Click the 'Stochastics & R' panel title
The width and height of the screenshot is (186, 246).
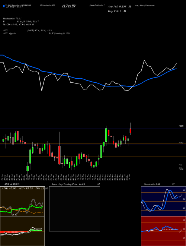[x=152, y=184]
